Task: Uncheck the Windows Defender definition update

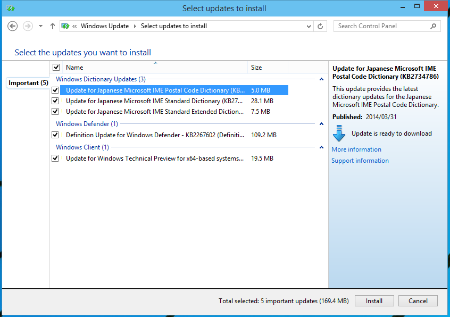Action: pyautogui.click(x=55, y=135)
